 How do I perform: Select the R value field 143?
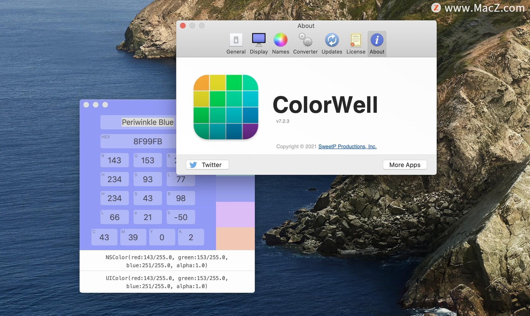tap(115, 160)
